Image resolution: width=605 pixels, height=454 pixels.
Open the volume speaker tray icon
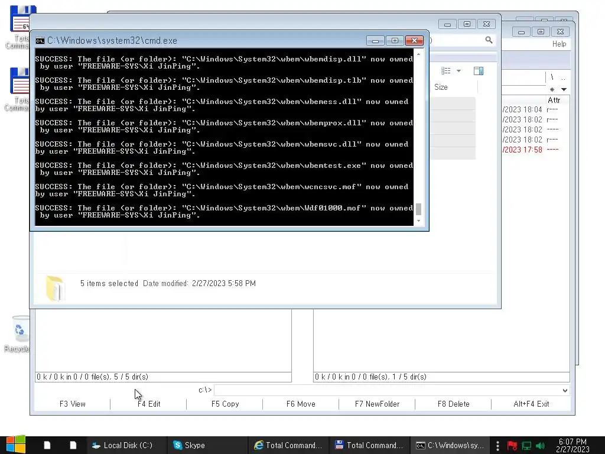(540, 446)
